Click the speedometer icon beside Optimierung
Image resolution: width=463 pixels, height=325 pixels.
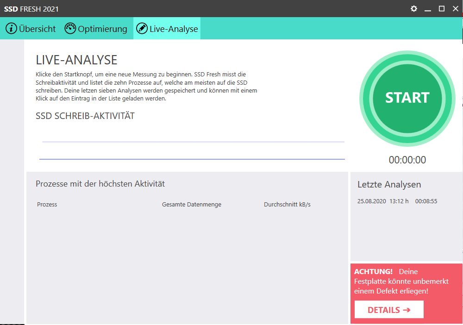point(70,29)
